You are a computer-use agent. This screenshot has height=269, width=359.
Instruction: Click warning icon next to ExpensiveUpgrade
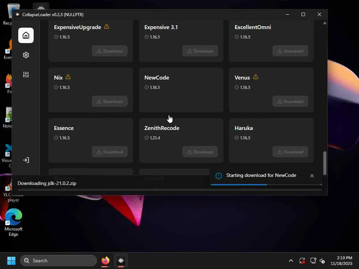[107, 27]
